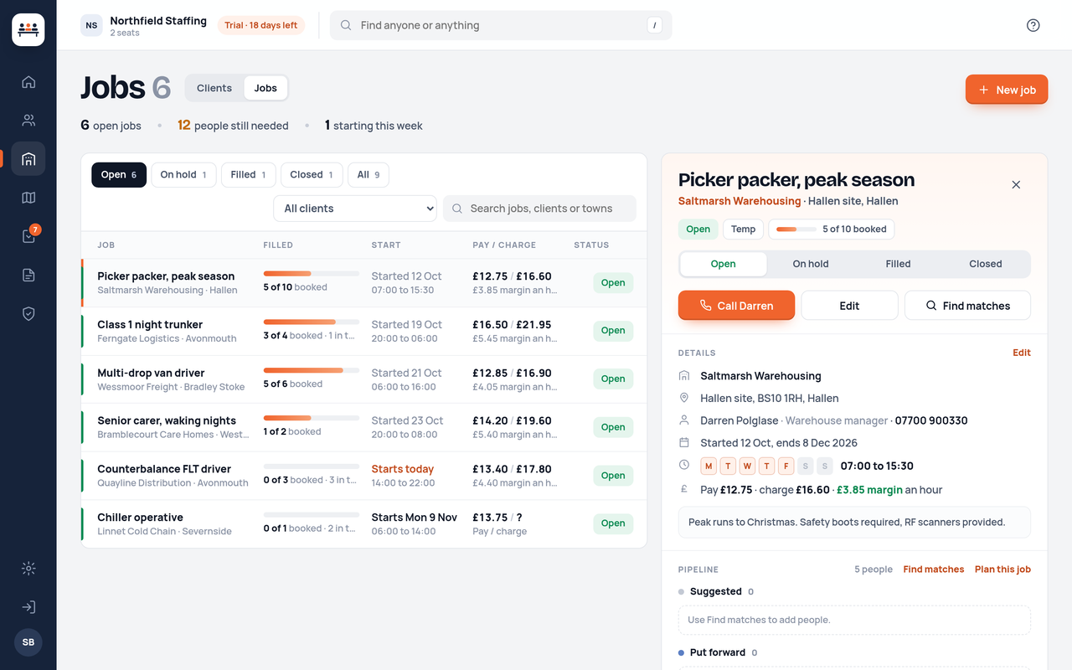Open the document icon in the sidebar
This screenshot has height=670, width=1072.
[x=28, y=275]
